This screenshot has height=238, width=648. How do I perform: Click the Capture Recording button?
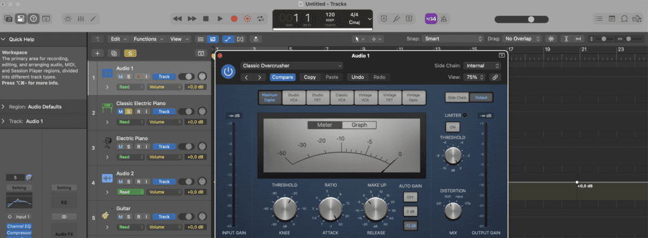[247, 18]
